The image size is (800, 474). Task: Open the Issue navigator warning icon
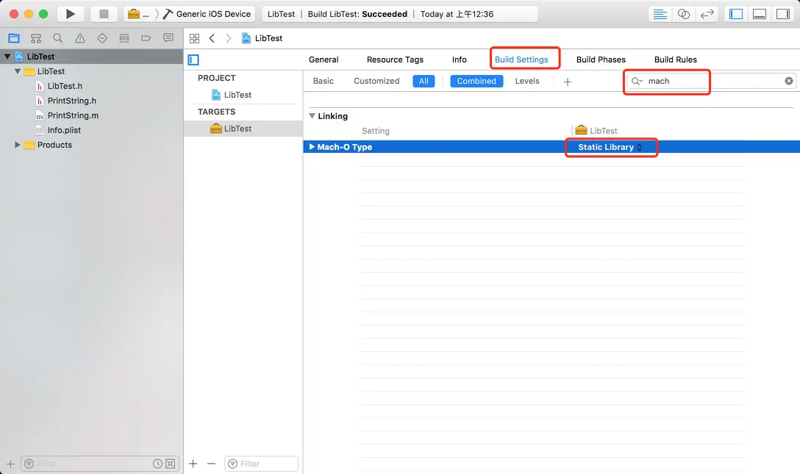coord(80,38)
